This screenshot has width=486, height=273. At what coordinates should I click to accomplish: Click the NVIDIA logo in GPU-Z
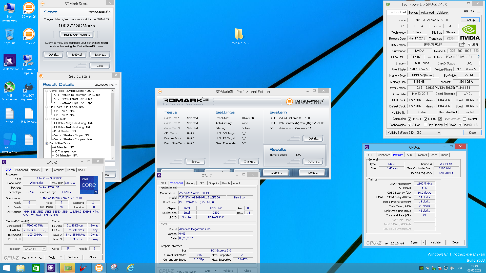pyautogui.click(x=470, y=32)
